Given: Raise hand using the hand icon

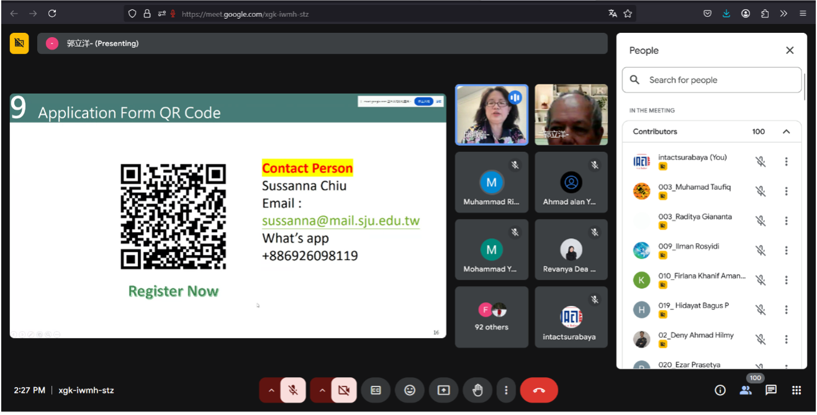Looking at the screenshot, I should pos(477,390).
